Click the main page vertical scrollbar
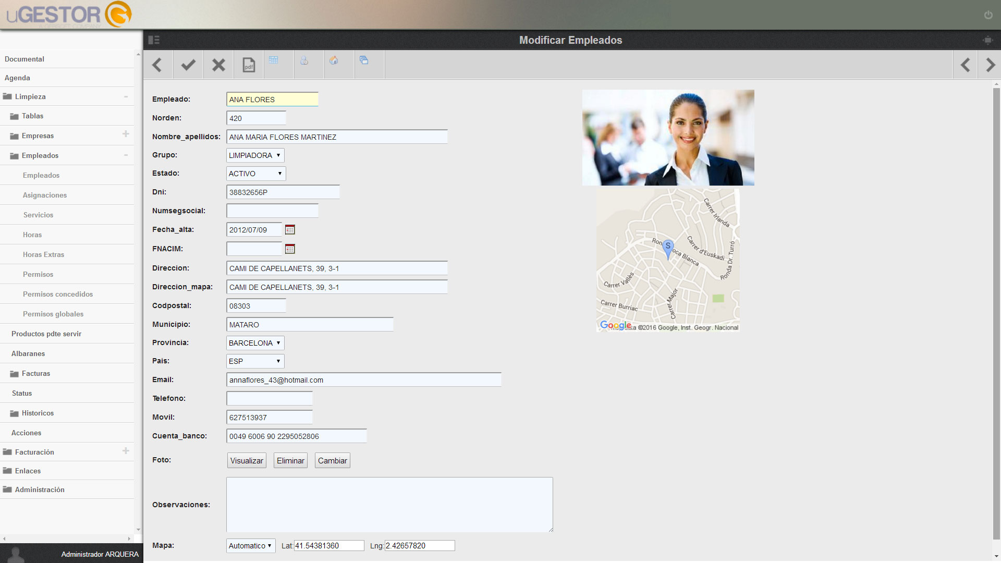The height and width of the screenshot is (563, 1001). pyautogui.click(x=996, y=313)
